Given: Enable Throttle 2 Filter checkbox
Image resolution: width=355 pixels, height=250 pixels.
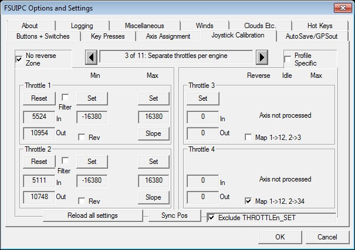Looking at the screenshot, I should click(65, 160).
